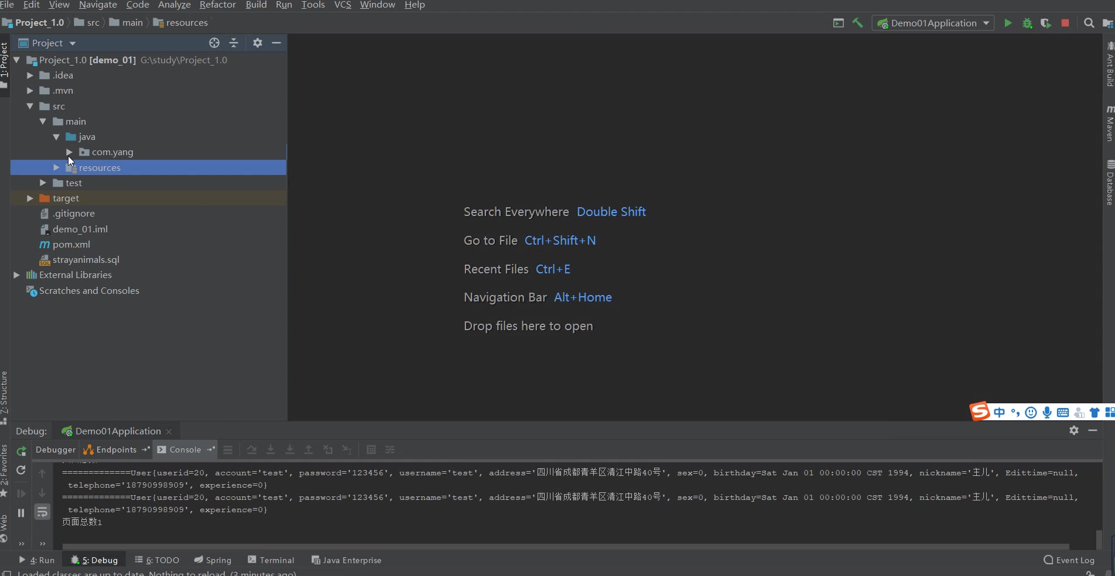Open Project panel settings gear
The width and height of the screenshot is (1115, 576).
click(x=258, y=43)
